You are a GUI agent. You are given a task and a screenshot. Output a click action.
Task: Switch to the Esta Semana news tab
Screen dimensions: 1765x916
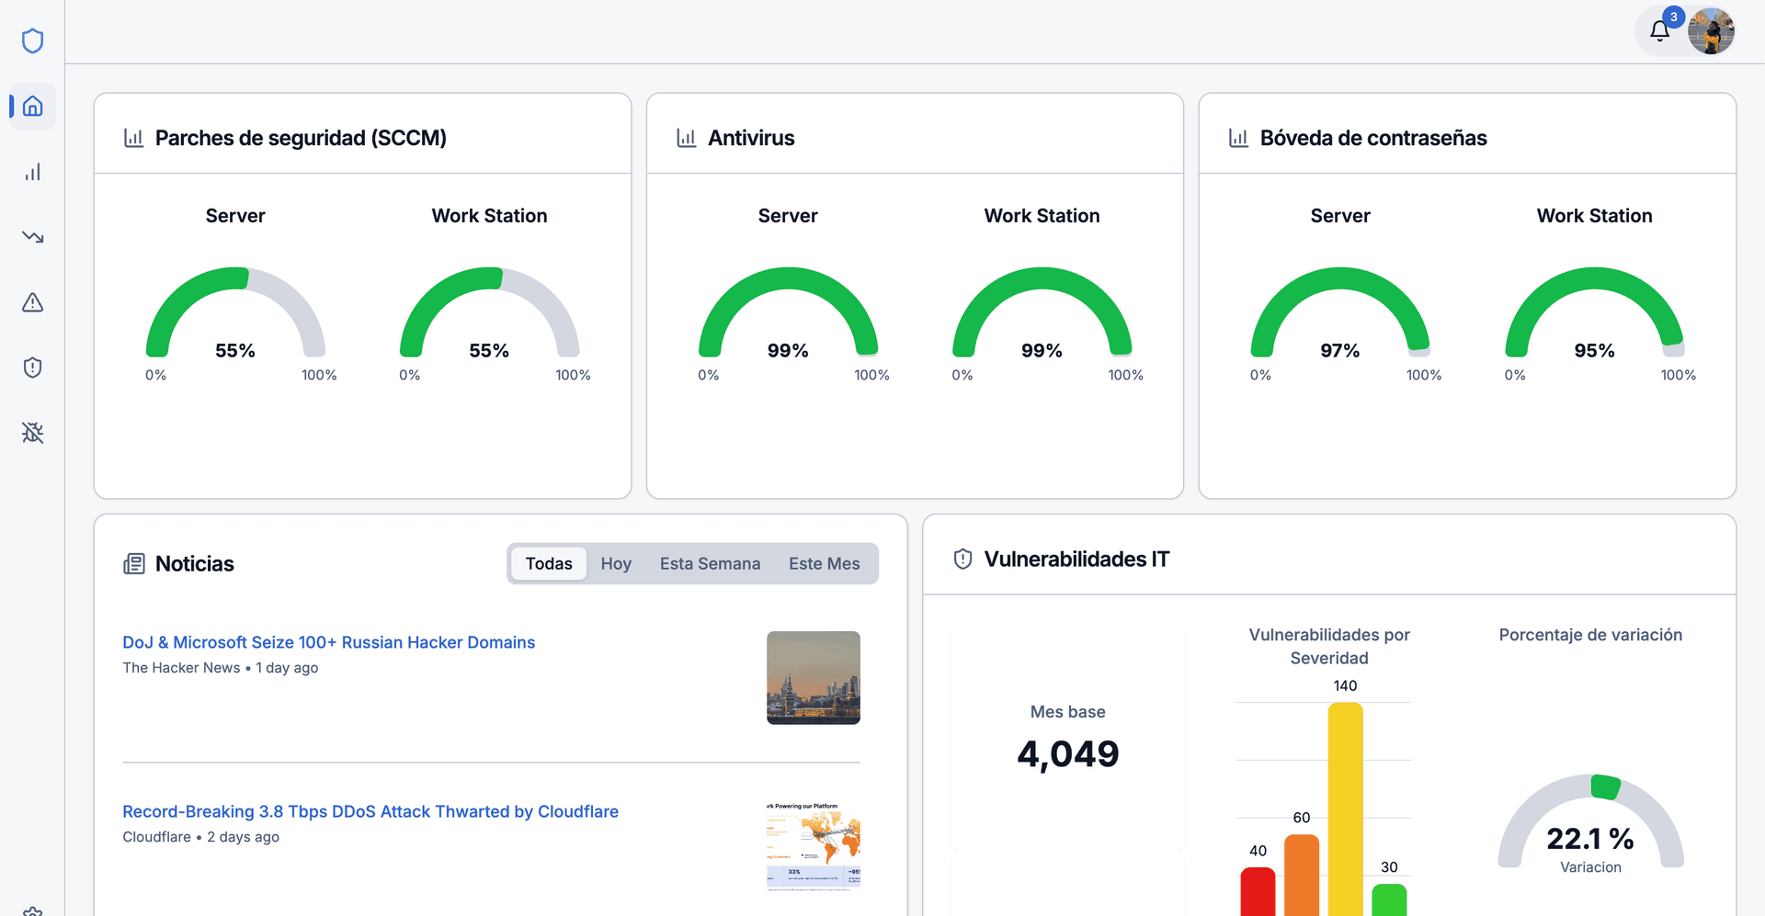pyautogui.click(x=710, y=563)
